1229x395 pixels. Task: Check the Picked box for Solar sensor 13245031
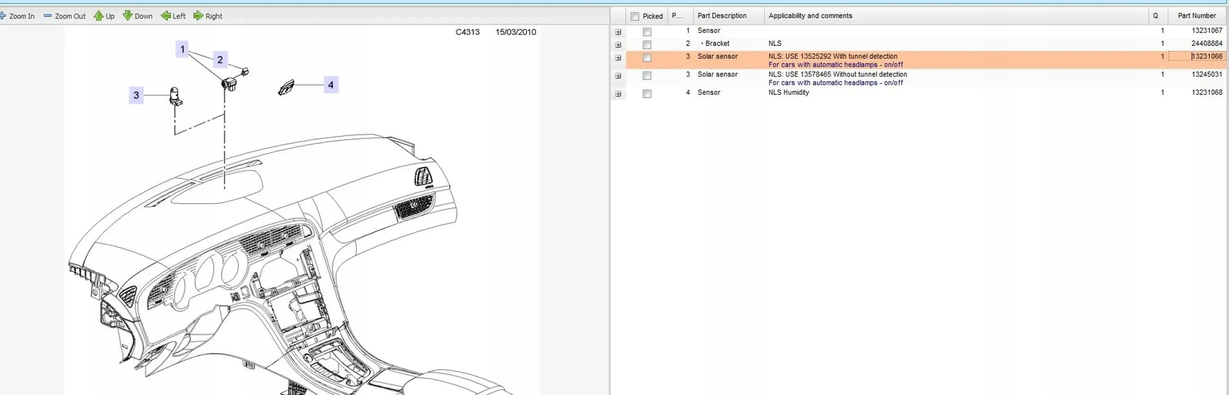[647, 76]
